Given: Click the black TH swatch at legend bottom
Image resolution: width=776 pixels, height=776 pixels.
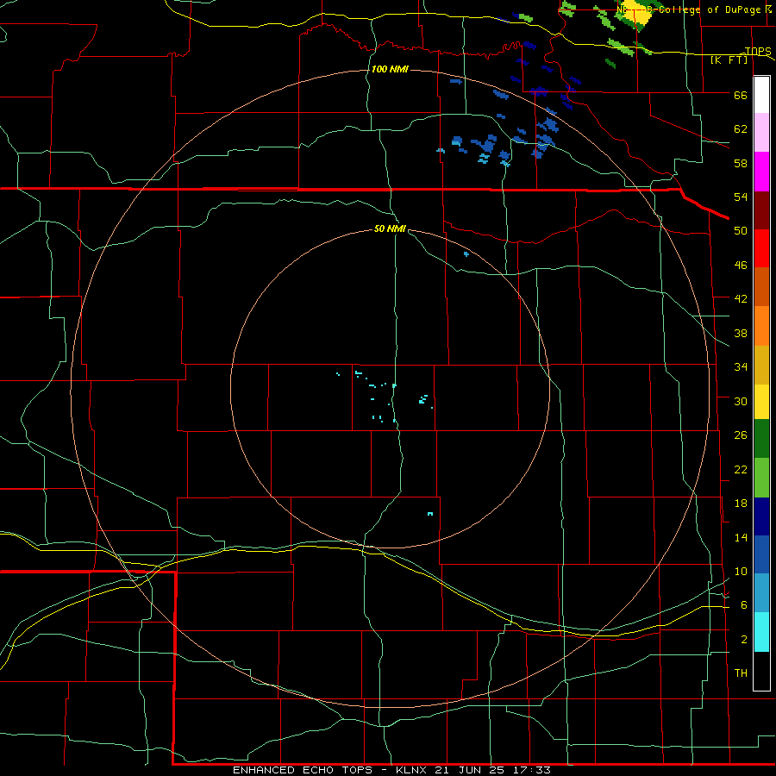Looking at the screenshot, I should pyautogui.click(x=761, y=671).
